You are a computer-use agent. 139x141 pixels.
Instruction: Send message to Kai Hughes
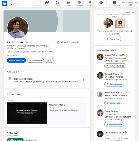pyautogui.click(x=16, y=60)
